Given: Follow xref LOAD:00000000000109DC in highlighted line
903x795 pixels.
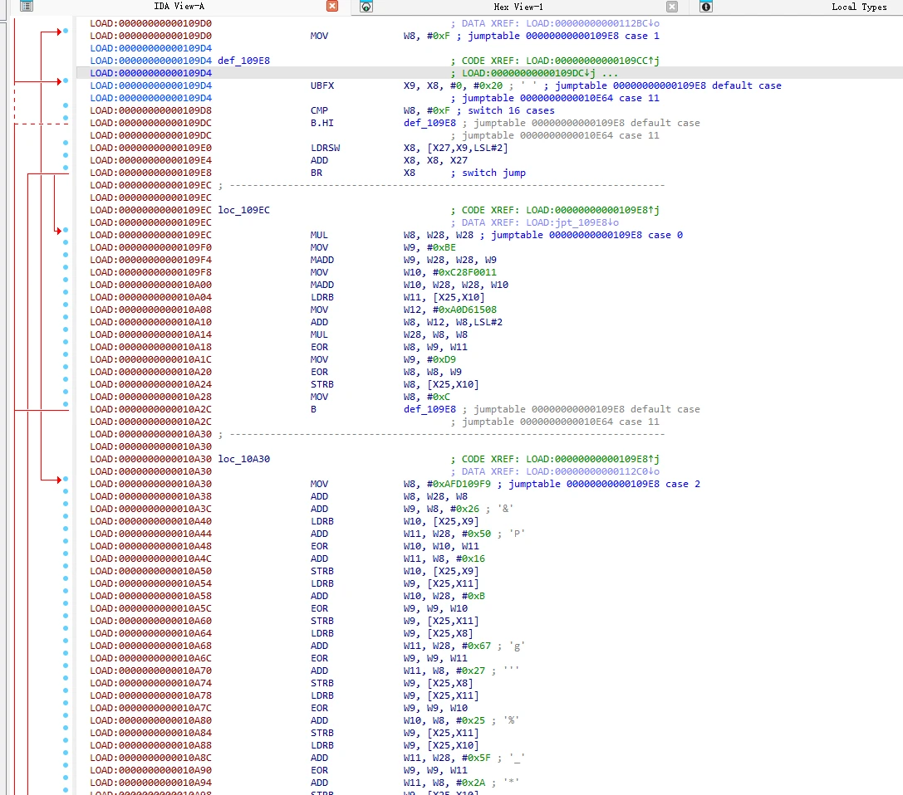Looking at the screenshot, I should (x=528, y=73).
